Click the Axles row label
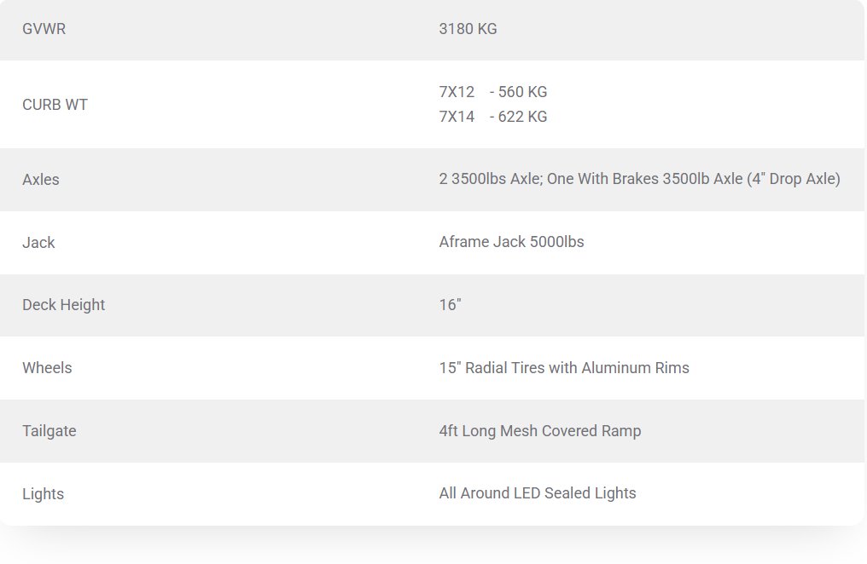The width and height of the screenshot is (867, 564). 41,180
